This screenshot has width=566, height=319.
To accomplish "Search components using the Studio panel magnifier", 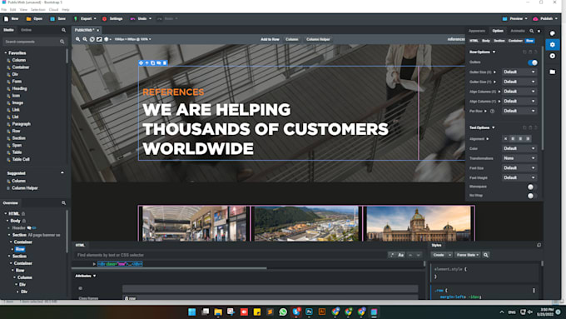I will [63, 30].
